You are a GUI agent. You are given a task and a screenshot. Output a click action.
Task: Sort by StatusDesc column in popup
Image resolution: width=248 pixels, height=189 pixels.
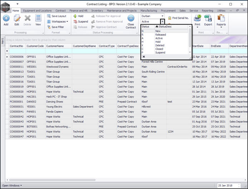coord(171,27)
